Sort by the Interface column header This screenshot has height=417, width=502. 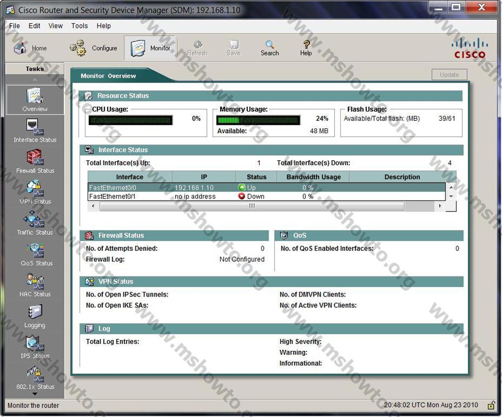(x=130, y=177)
